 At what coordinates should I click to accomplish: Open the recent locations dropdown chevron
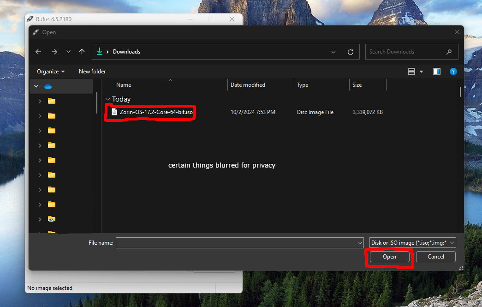(68, 52)
